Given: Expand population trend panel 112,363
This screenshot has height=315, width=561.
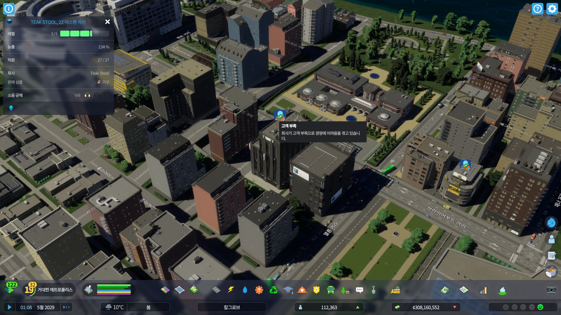Looking at the screenshot, I should 329,307.
